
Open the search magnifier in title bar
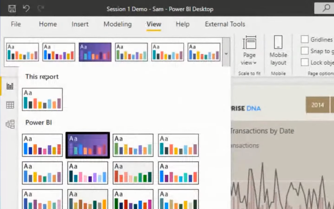(x=326, y=8)
